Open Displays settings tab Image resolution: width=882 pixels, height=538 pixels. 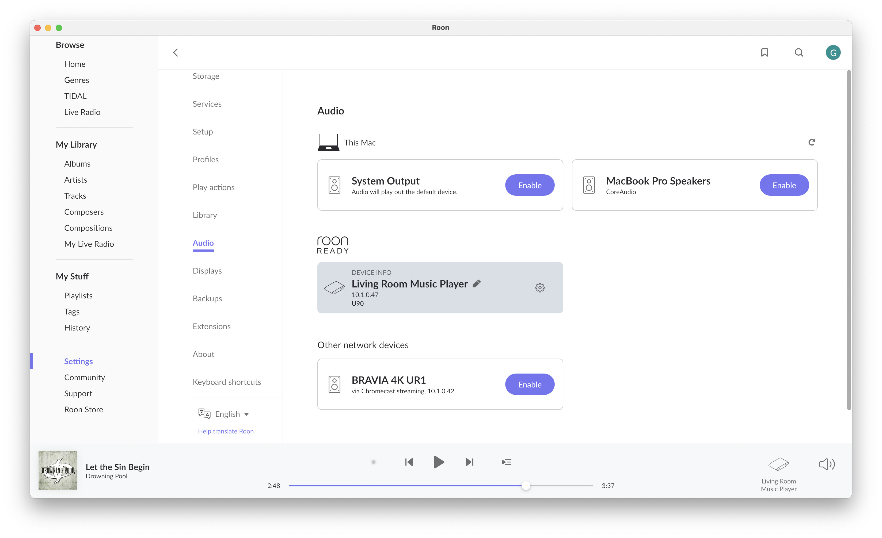[207, 271]
